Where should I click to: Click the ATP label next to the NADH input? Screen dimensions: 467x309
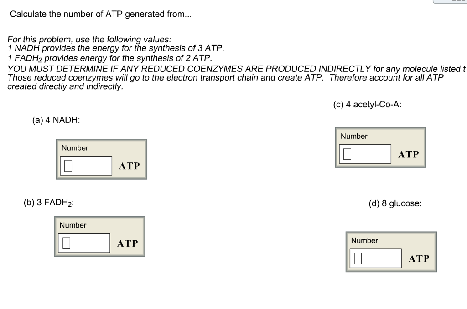click(x=129, y=166)
